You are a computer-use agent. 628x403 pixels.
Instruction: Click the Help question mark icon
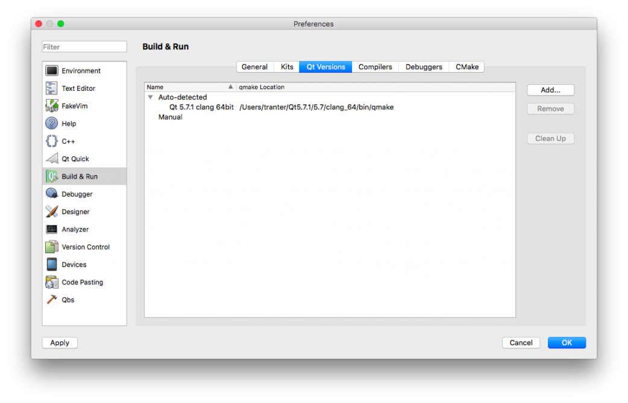[52, 123]
